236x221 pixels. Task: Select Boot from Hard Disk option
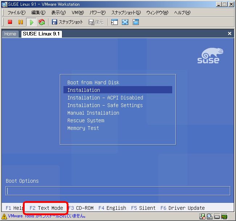click(93, 82)
